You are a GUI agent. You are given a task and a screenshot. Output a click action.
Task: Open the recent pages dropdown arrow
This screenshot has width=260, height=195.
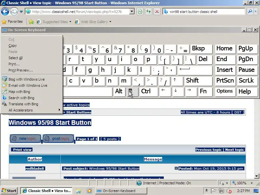(x=21, y=12)
